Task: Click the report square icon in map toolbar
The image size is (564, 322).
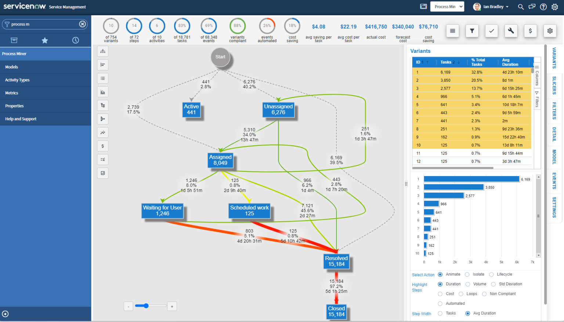Action: tap(103, 173)
